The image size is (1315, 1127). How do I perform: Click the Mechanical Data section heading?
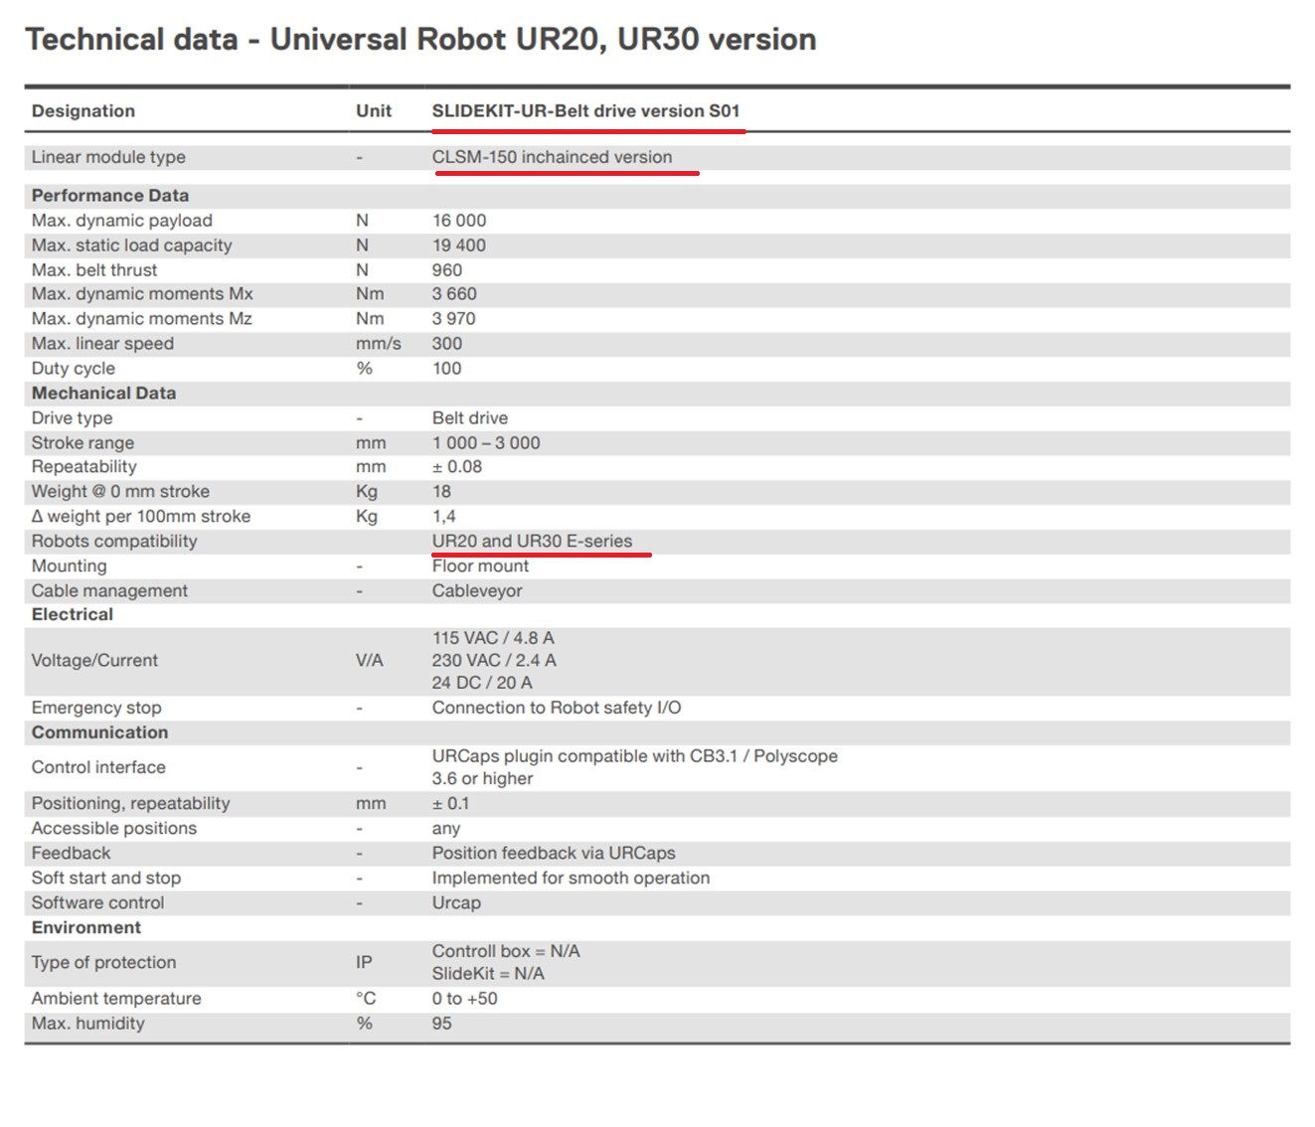[x=103, y=393]
